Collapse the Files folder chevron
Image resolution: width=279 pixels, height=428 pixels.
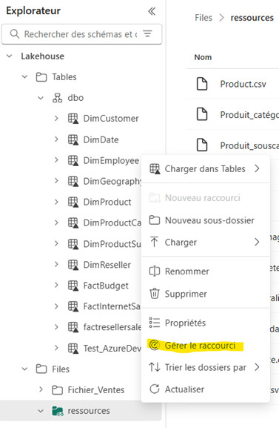[25, 369]
